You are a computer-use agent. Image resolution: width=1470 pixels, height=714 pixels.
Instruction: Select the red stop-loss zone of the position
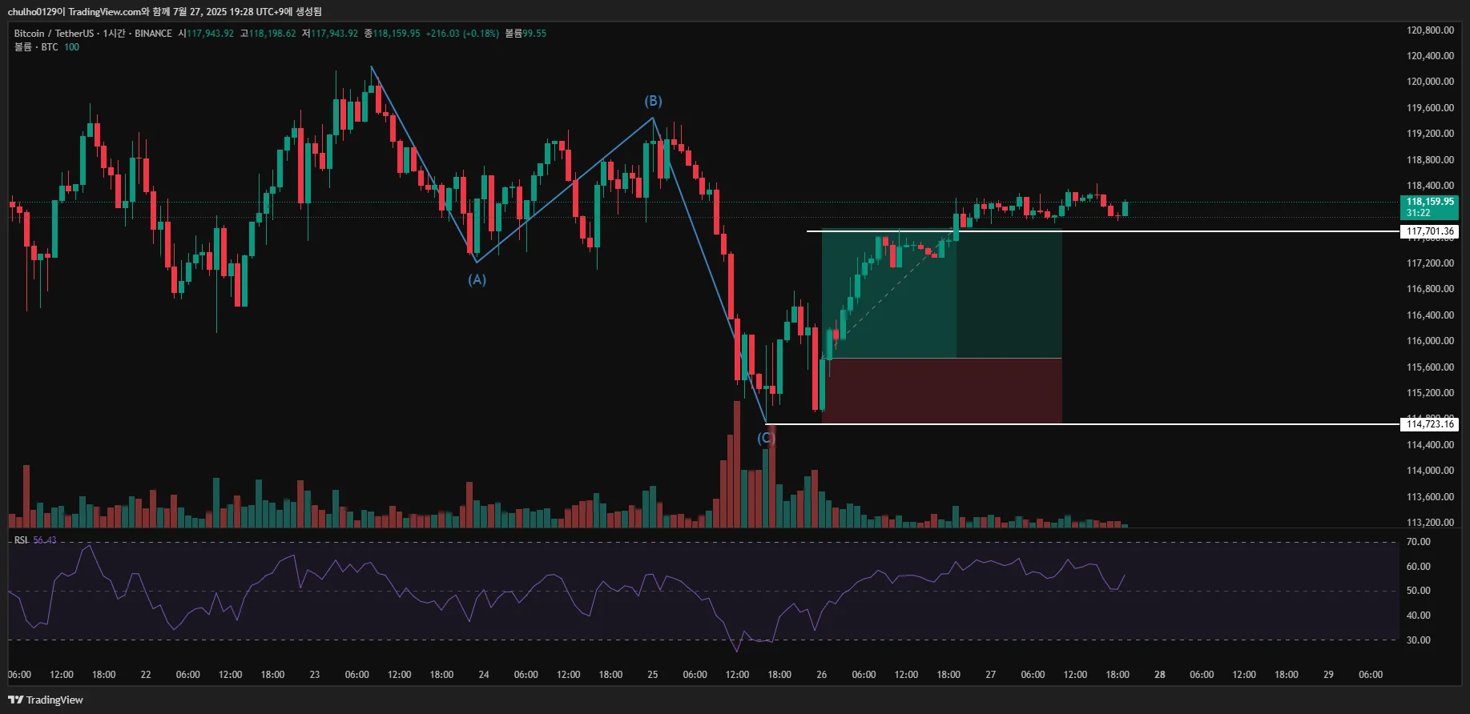941,391
